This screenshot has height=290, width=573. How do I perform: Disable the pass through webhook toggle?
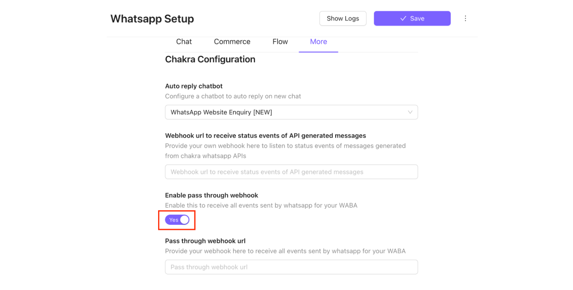click(177, 220)
